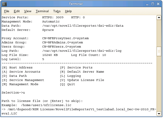Click the license file path input line
The width and height of the screenshot is (163, 118).
point(79,112)
